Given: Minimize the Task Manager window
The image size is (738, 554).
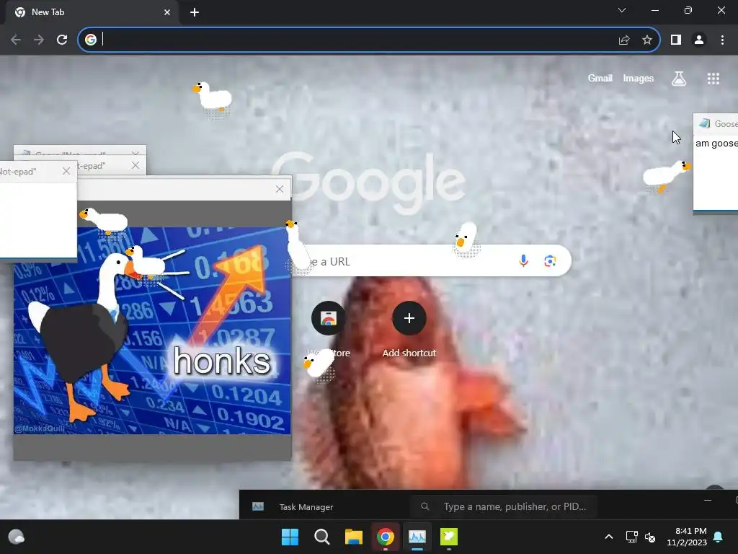Looking at the screenshot, I should pyautogui.click(x=708, y=500).
